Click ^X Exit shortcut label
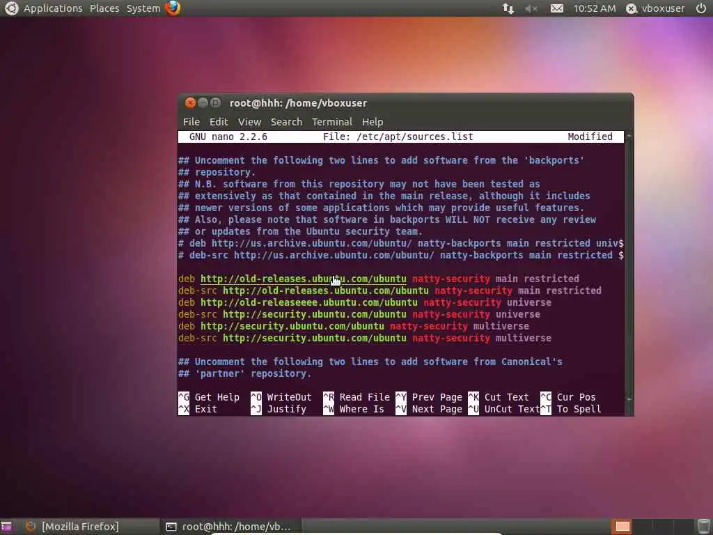Viewport: 713px width, 535px height. pyautogui.click(x=198, y=409)
